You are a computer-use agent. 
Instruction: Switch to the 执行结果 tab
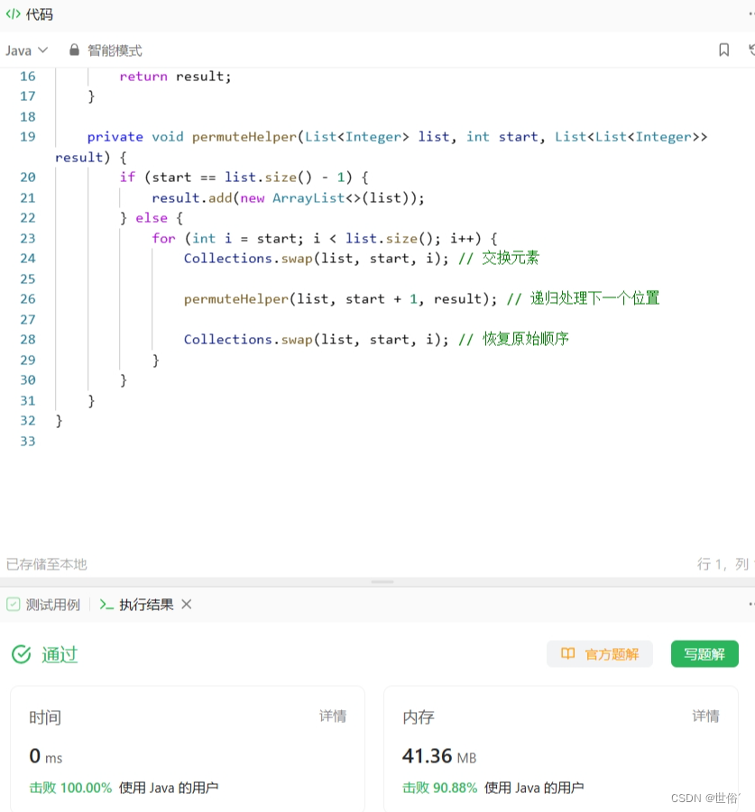[144, 605]
